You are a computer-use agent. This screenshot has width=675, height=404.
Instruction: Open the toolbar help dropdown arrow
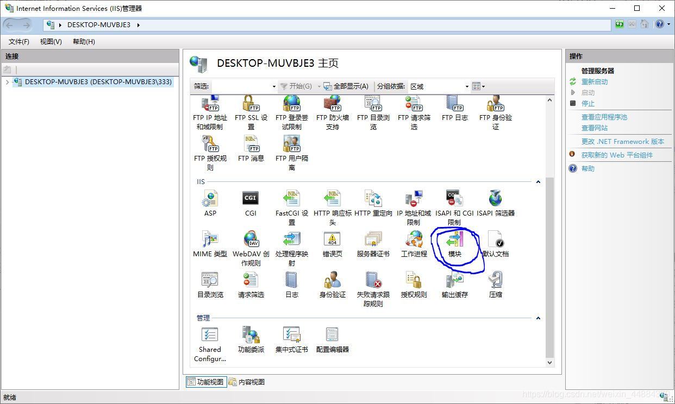click(x=669, y=24)
